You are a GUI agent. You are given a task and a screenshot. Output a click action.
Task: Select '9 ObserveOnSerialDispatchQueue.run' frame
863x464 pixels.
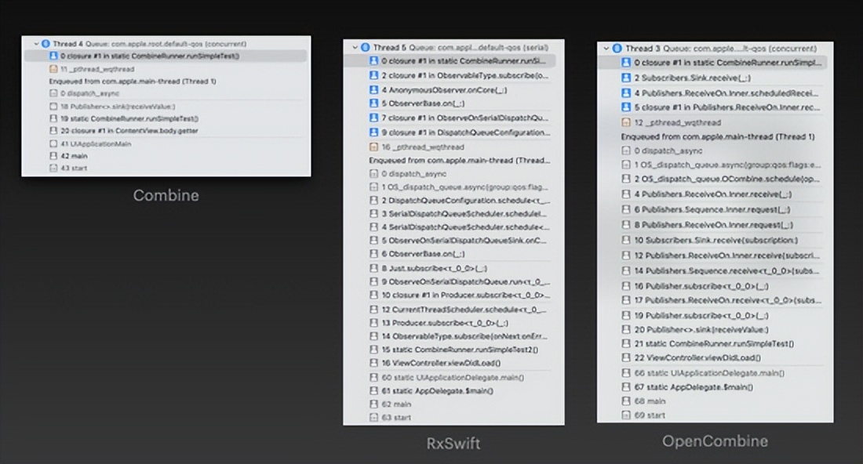click(x=450, y=281)
